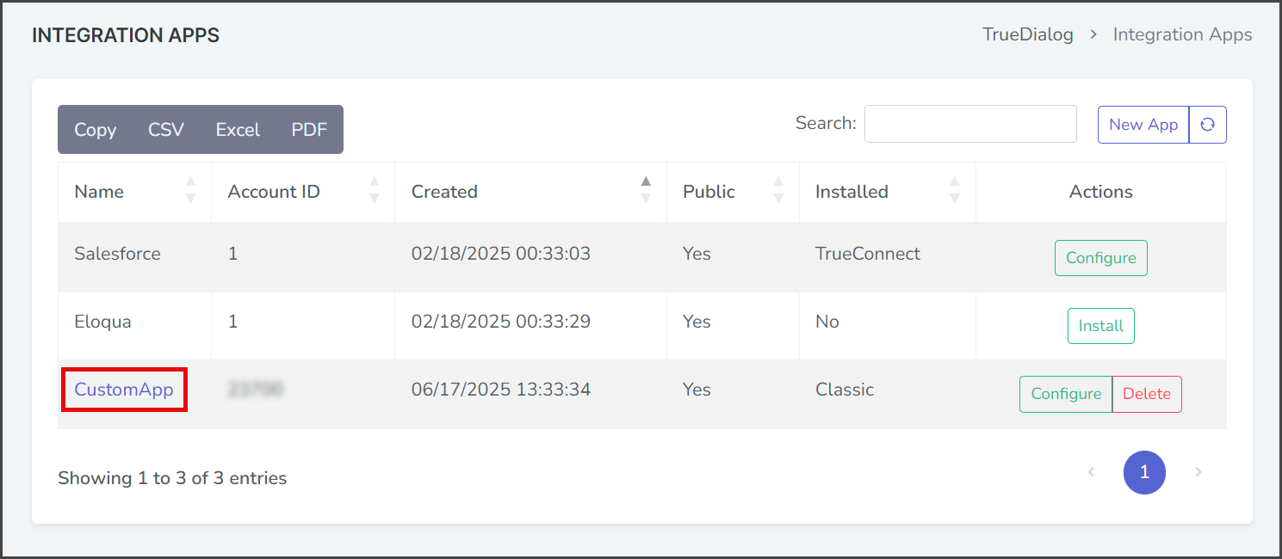Sort by Account ID column arrows
Image resolution: width=1282 pixels, height=559 pixels.
(x=374, y=190)
